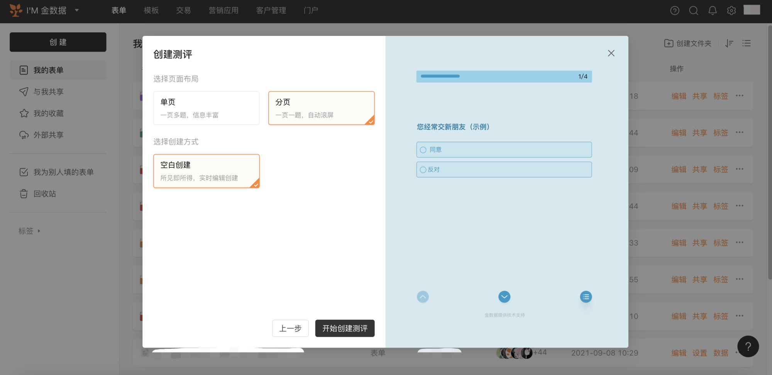Close the 创建测评 dialog
The height and width of the screenshot is (375, 772).
611,53
